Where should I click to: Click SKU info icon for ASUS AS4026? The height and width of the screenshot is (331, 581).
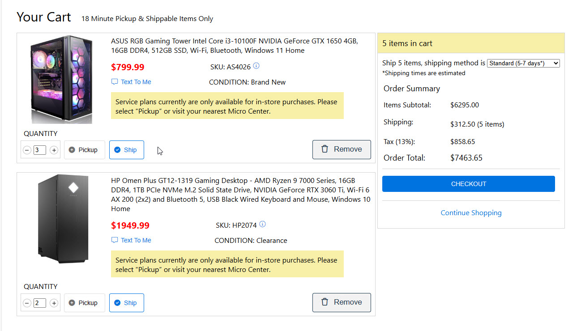coord(256,66)
